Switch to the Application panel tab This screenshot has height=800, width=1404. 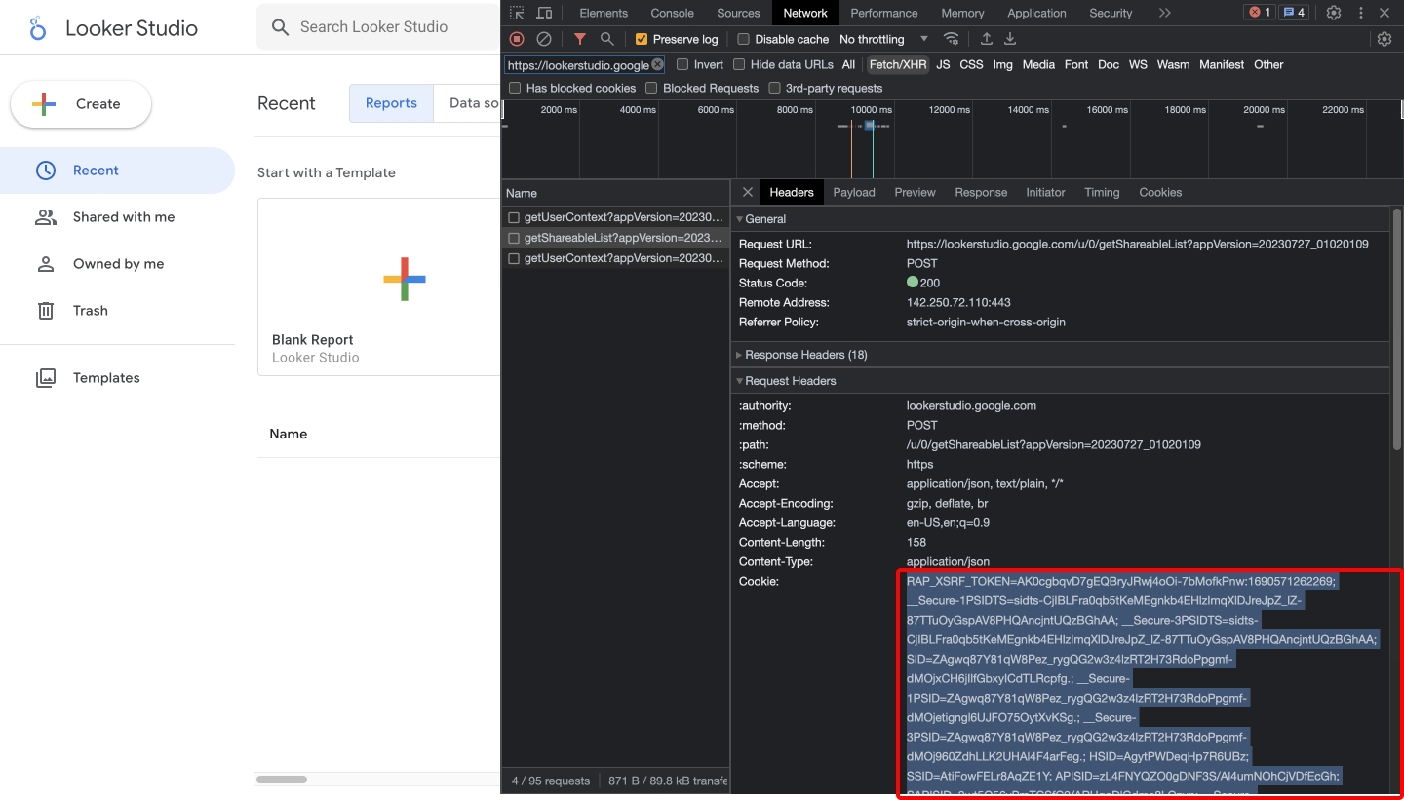(x=1036, y=13)
